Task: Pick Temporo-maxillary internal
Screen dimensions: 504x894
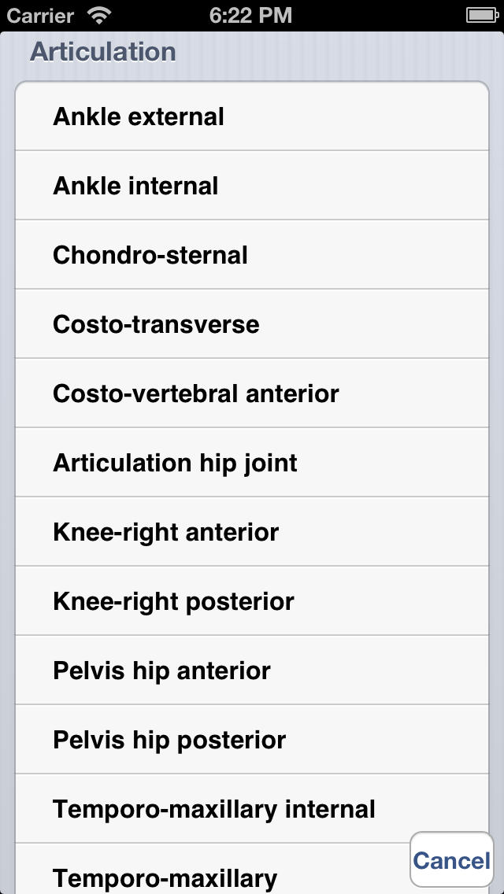Action: tap(252, 810)
